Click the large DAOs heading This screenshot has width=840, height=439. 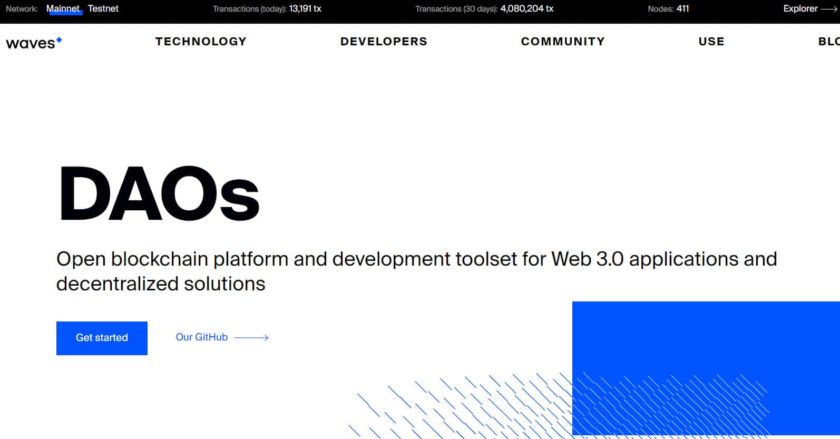coord(159,193)
